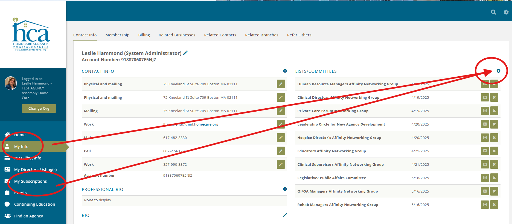Image resolution: width=512 pixels, height=224 pixels.
Task: Remove Clinical Directors Affinity Networking Group
Action: [494, 97]
